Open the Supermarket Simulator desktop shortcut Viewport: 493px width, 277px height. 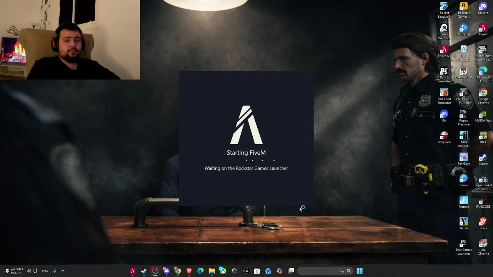483,182
